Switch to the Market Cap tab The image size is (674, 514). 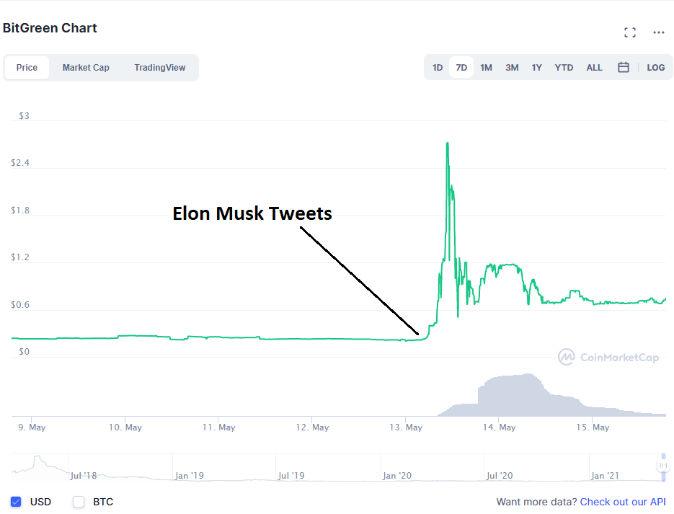[86, 68]
